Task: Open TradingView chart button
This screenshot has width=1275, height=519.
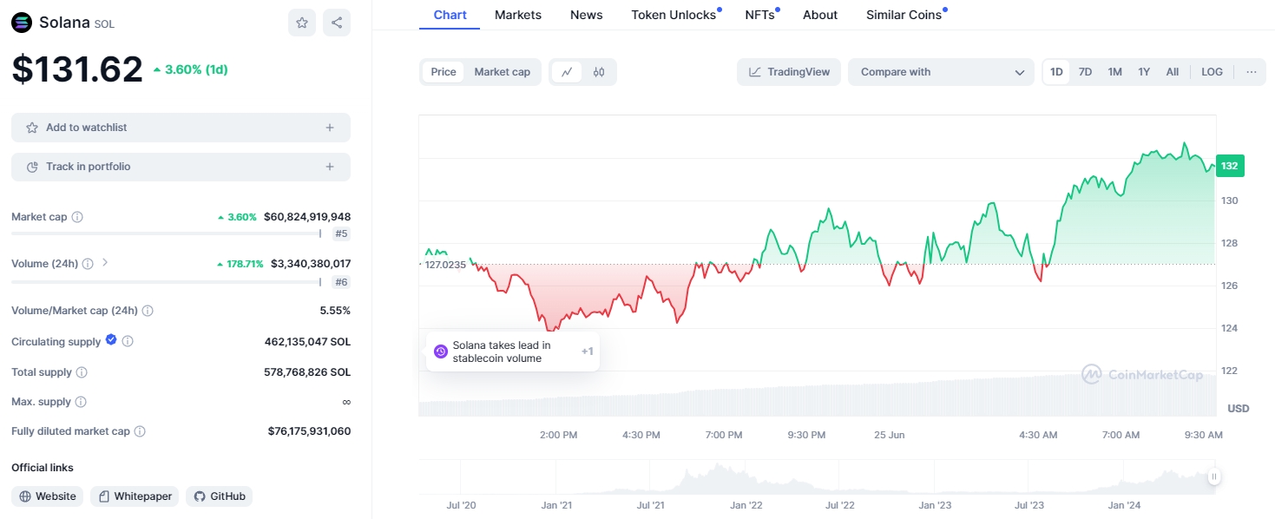Action: coord(789,72)
